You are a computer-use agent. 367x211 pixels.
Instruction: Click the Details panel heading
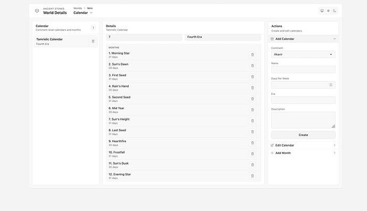[111, 26]
